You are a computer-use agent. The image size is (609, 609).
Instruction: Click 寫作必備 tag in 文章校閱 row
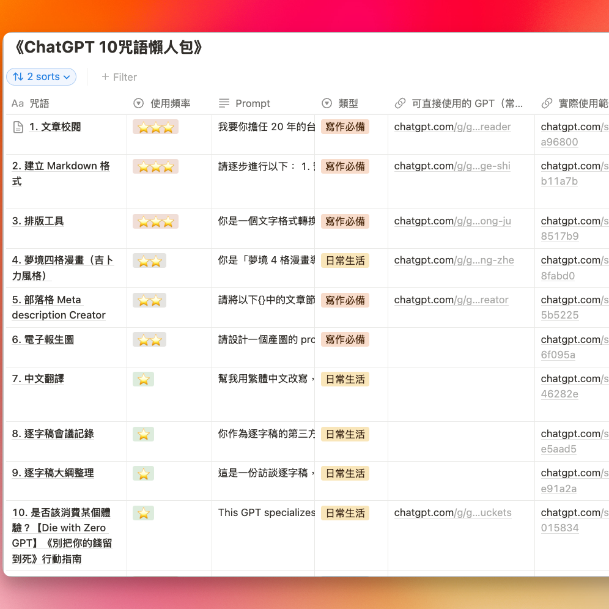[x=345, y=127]
